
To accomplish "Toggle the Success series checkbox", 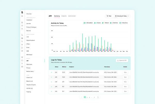I will tap(95, 23).
